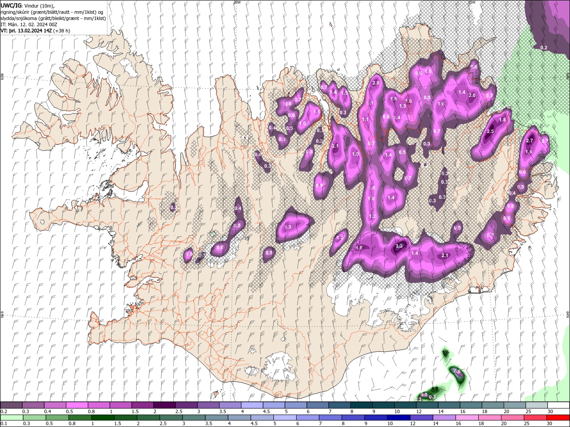Select top legend swatch between 0.2 and 0.3
570x427 pixels.
coord(11,405)
